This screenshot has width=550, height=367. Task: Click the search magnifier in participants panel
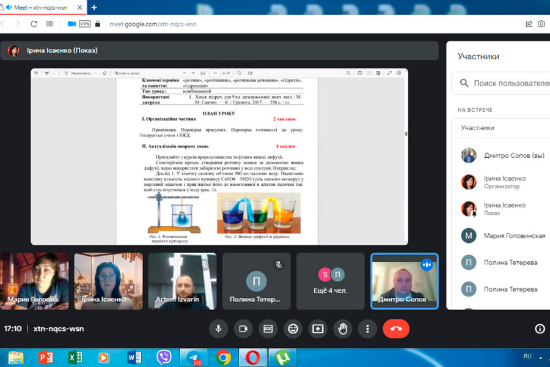pos(464,83)
